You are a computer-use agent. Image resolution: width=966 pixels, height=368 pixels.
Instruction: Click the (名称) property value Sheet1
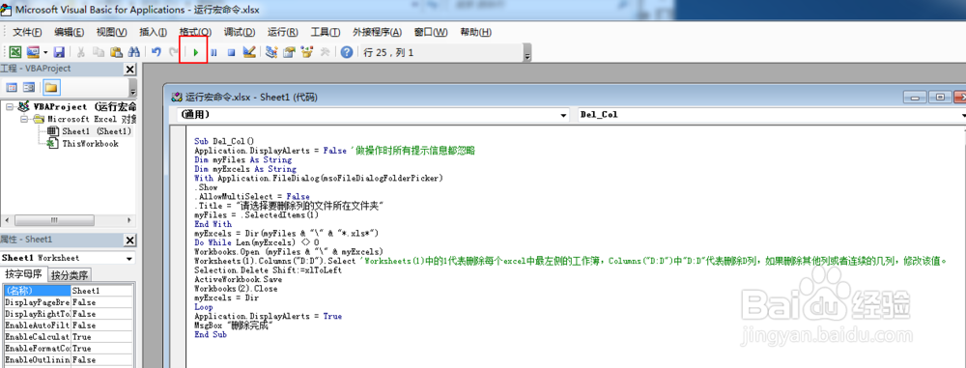pos(101,291)
